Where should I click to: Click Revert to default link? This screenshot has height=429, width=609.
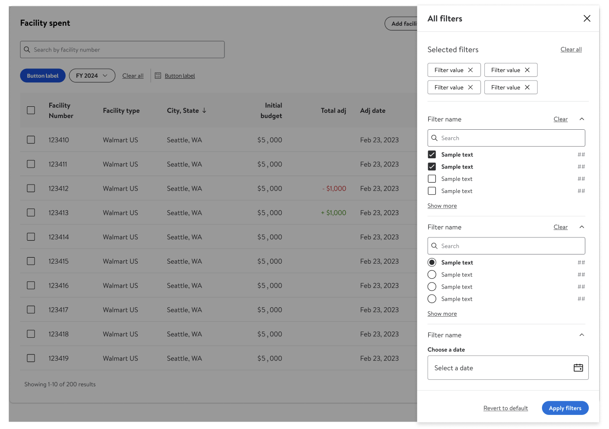point(505,408)
